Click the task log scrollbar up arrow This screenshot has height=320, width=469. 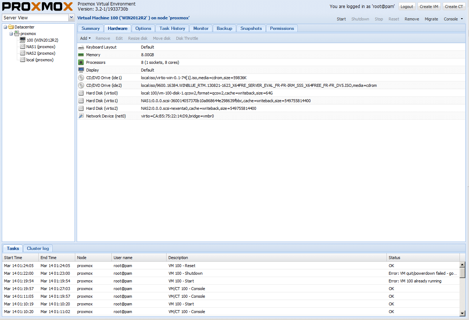point(462,265)
